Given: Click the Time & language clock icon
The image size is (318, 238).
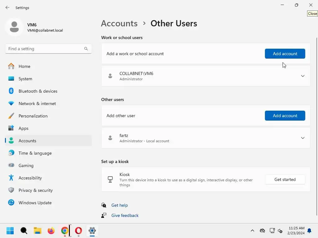Looking at the screenshot, I should 11,153.
